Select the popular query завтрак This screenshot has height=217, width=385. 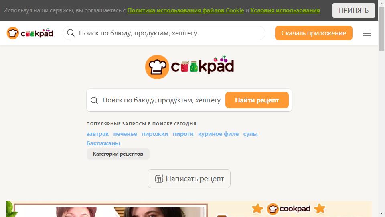tap(97, 134)
